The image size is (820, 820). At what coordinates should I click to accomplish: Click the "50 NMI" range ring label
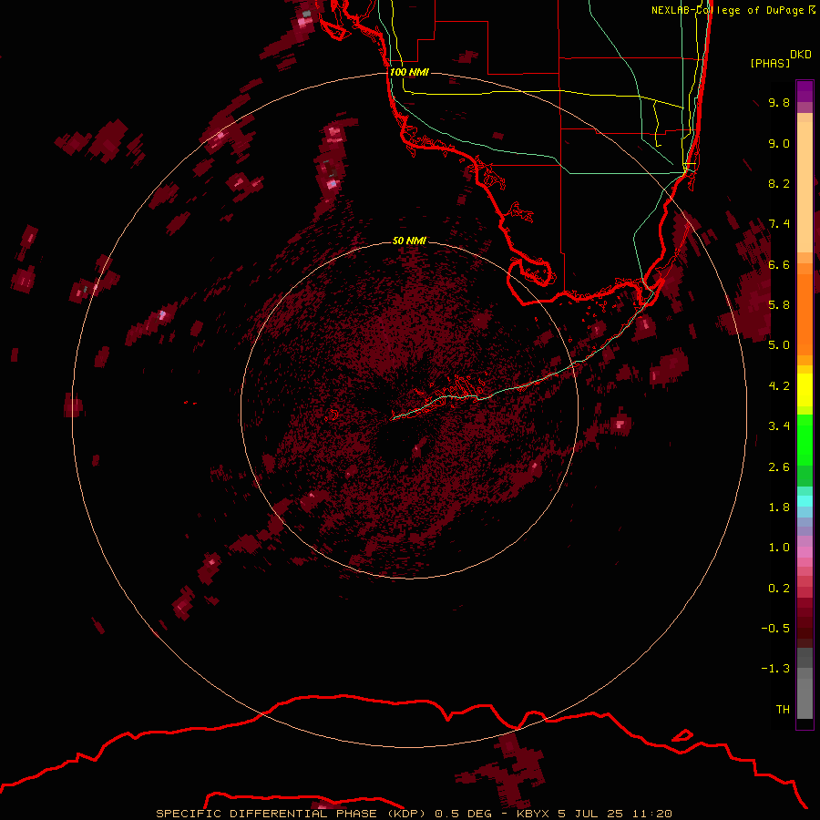(x=409, y=241)
